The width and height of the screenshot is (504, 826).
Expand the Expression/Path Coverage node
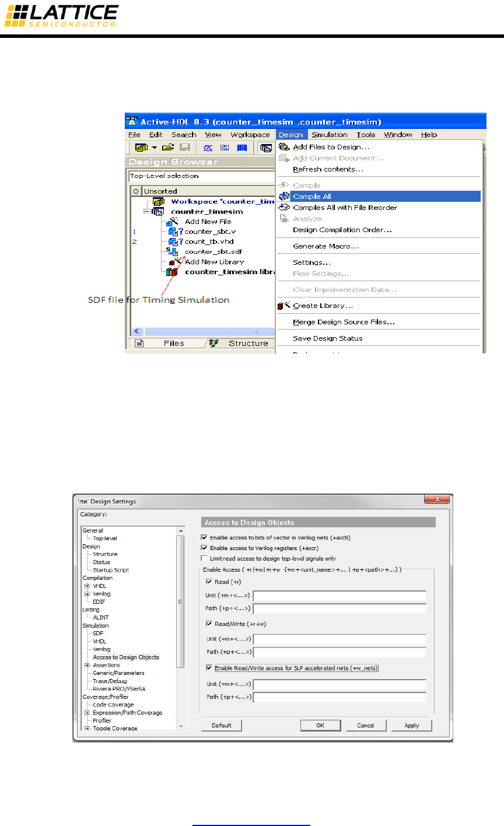pyautogui.click(x=87, y=713)
